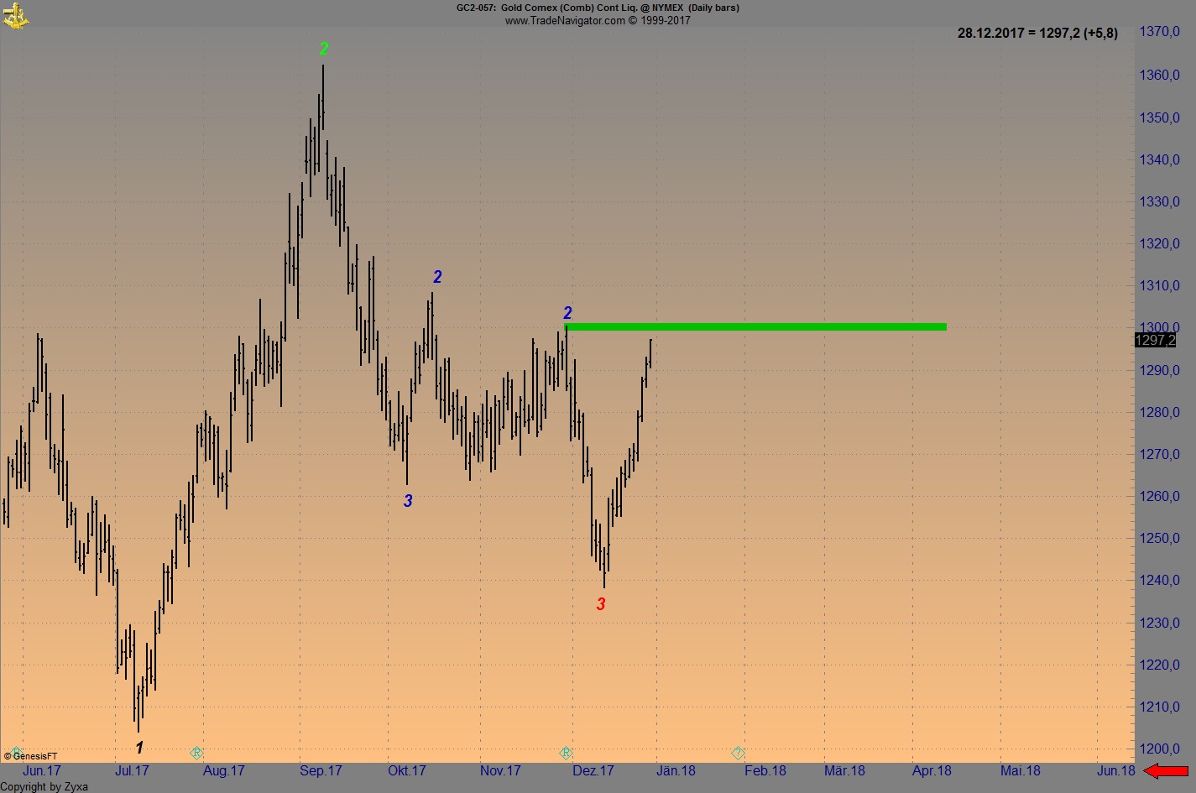Click the GenesisFT copyright notice
The image size is (1196, 793).
31,754
